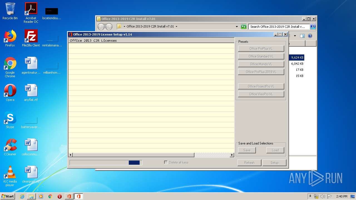Select the batteryaver... desktop file
This screenshot has height=200, width=356.
(x=31, y=122)
